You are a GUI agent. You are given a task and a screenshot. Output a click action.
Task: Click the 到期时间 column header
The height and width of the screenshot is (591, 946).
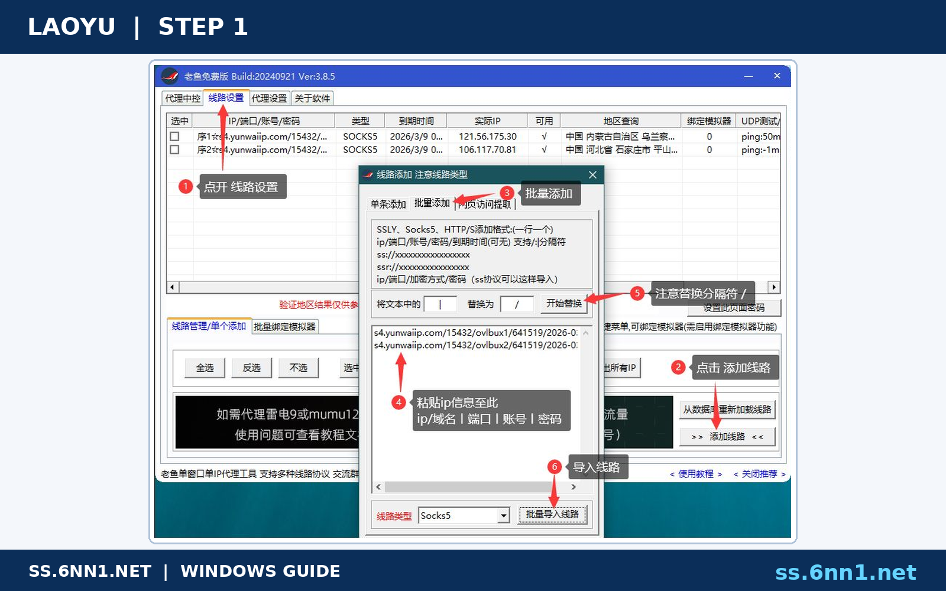tap(416, 121)
